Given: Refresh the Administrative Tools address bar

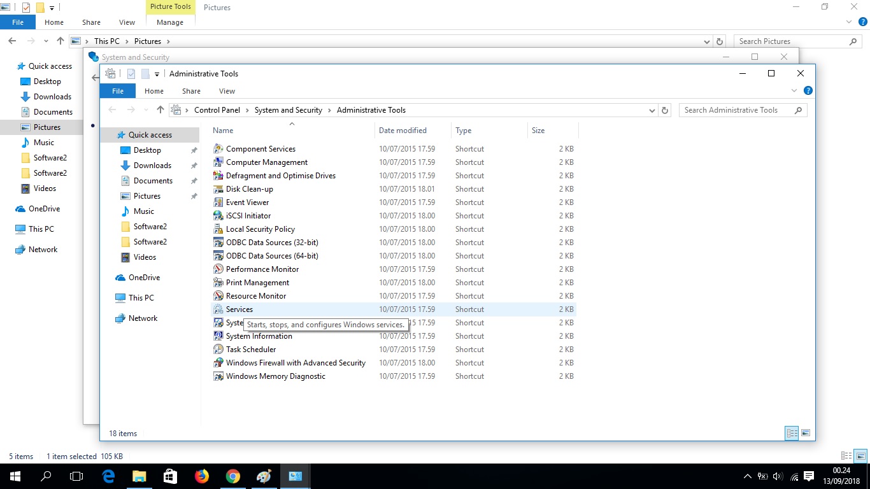Looking at the screenshot, I should 665,110.
